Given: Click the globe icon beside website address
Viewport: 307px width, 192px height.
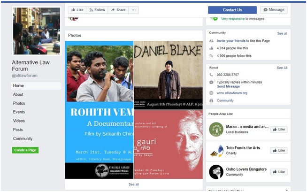Looking at the screenshot, I should pos(212,93).
